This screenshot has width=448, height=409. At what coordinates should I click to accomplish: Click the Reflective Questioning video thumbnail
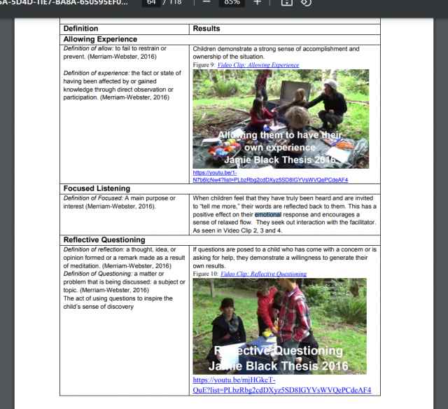coord(279,326)
